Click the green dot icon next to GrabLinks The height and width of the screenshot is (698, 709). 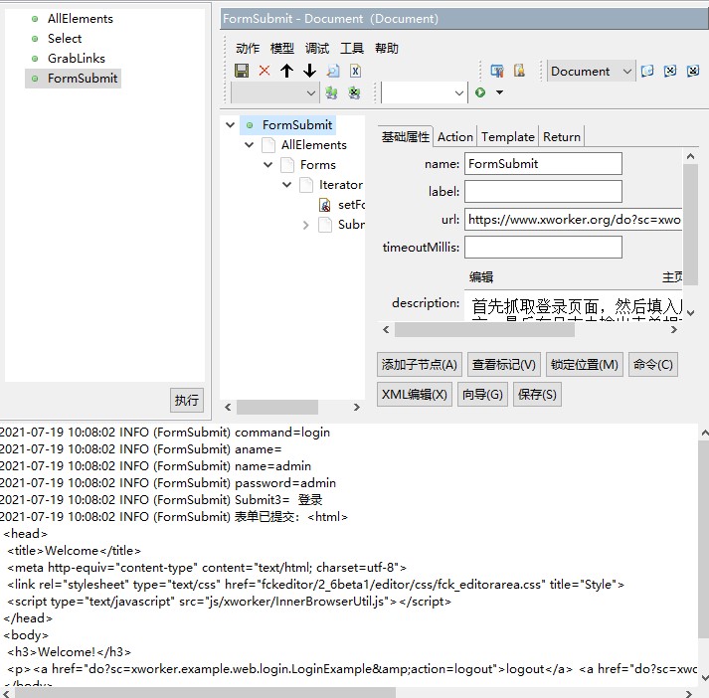(x=35, y=59)
